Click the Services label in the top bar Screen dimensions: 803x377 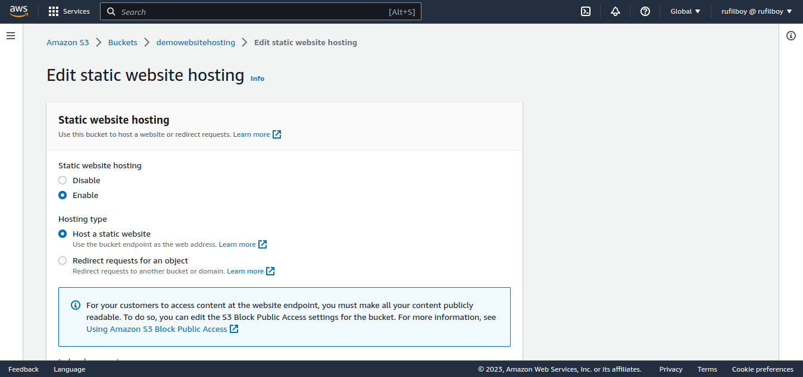pyautogui.click(x=76, y=11)
